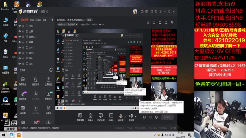Click the taskbar clock showing 15:01

tap(181, 135)
